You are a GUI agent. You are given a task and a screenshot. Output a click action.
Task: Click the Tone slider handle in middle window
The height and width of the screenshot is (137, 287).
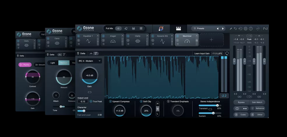point(61,107)
